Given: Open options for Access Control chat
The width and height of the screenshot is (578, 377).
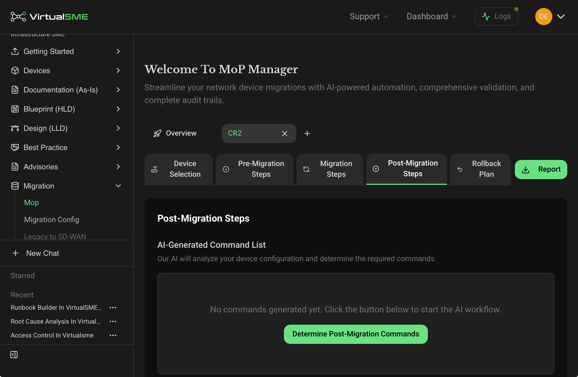Looking at the screenshot, I should [113, 335].
